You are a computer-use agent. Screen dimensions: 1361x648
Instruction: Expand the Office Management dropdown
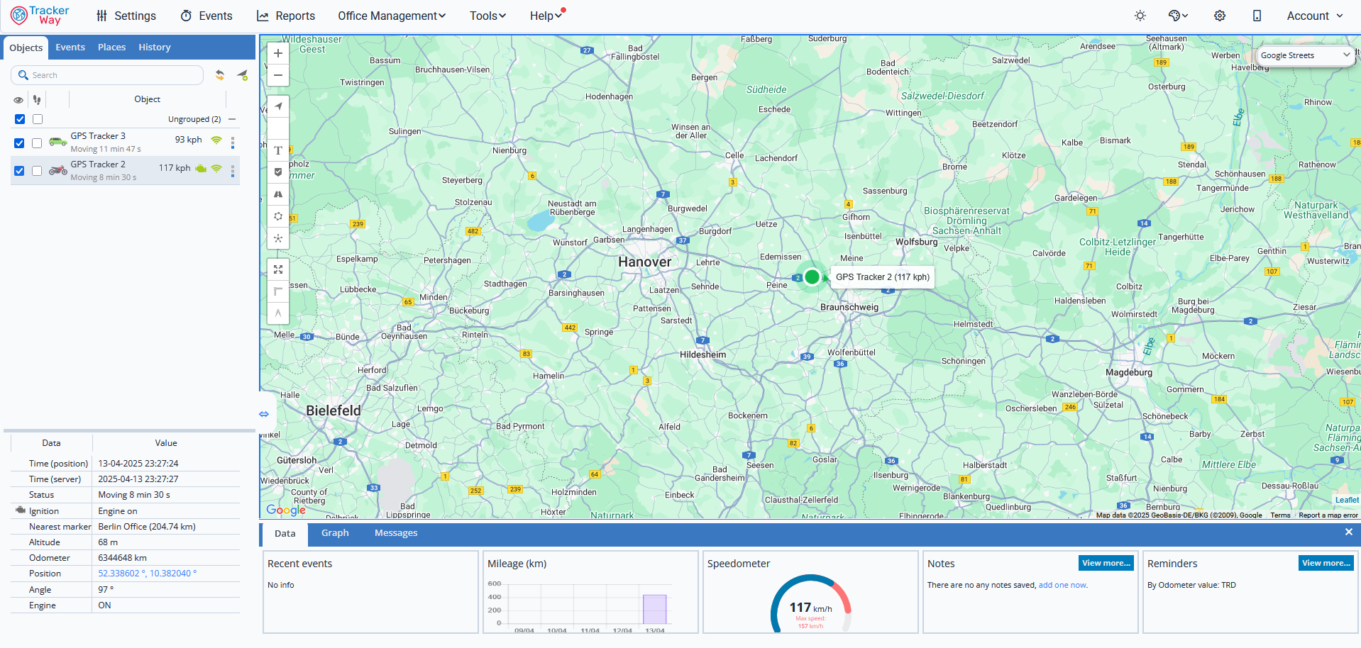tap(392, 16)
